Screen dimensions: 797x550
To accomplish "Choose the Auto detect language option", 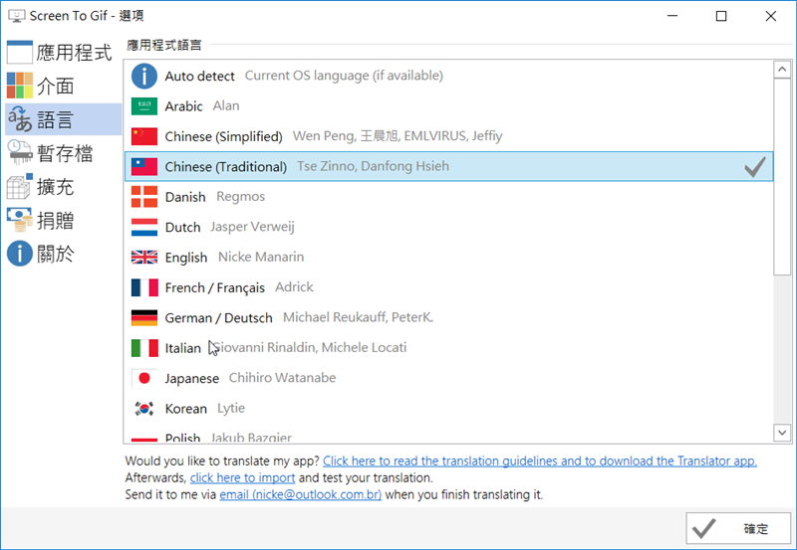I will click(449, 77).
